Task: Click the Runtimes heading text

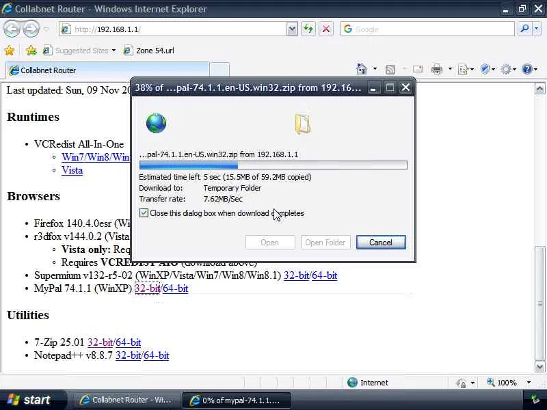Action: 33,117
